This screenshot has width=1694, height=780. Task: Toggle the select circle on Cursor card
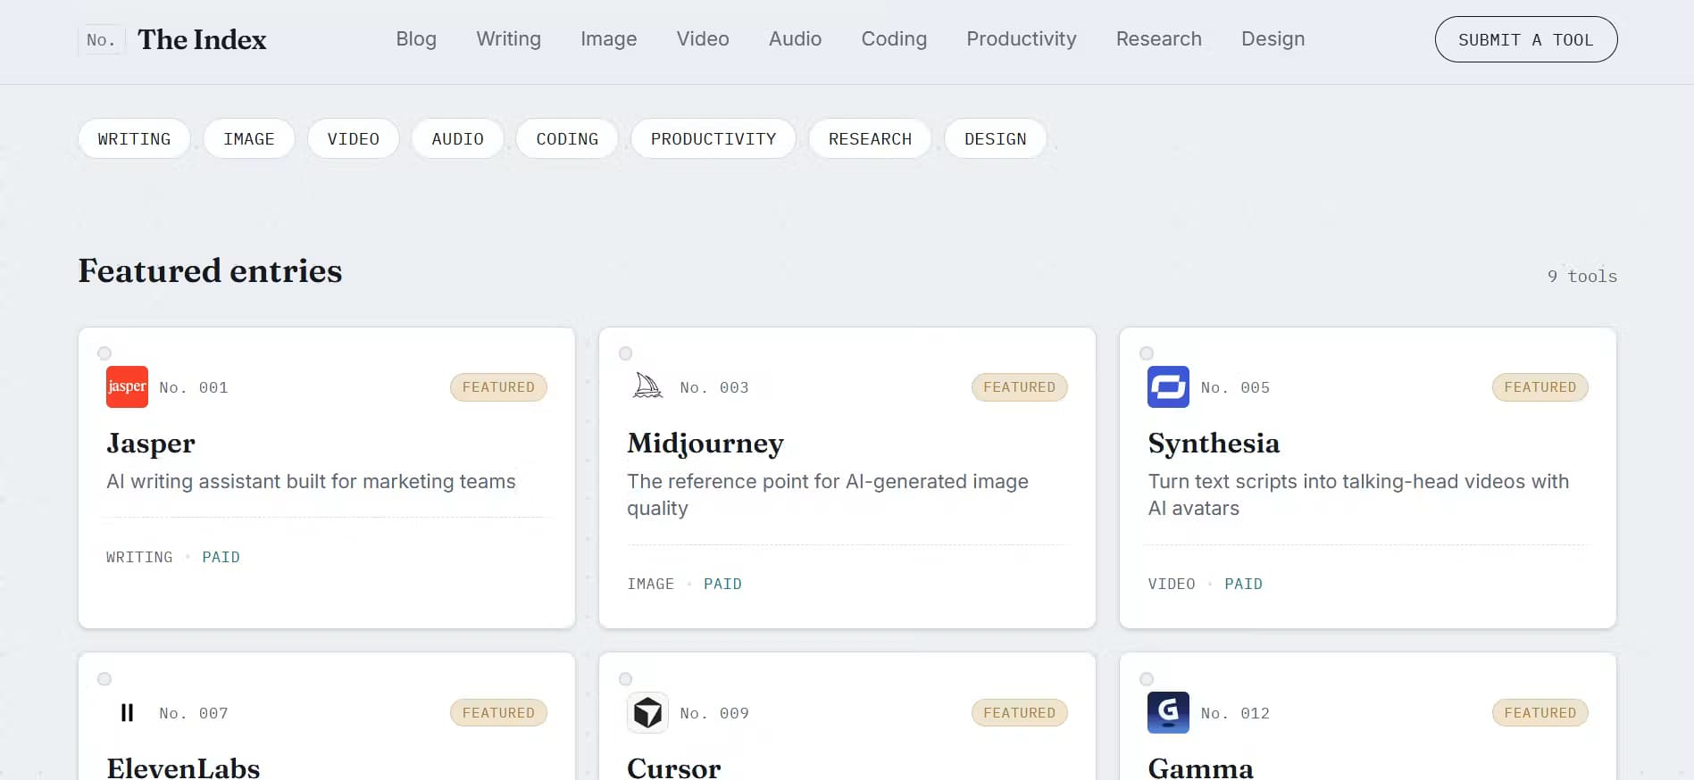pos(626,679)
